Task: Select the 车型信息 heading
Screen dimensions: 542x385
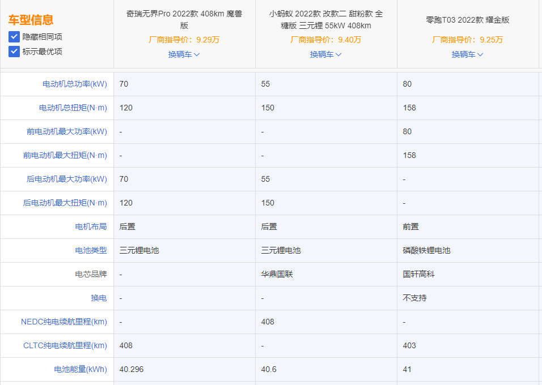Action: pos(31,20)
